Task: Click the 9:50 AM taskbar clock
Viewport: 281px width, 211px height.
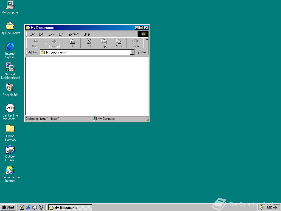Action: (272, 208)
